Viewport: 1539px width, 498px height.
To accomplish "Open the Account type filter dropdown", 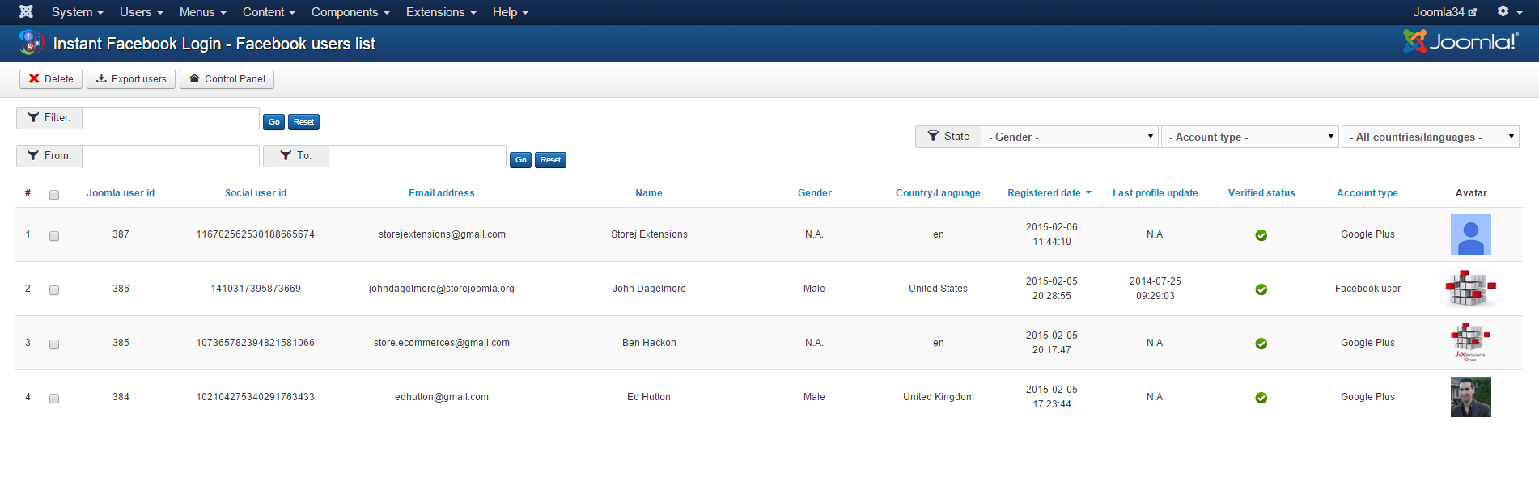I will 1250,137.
